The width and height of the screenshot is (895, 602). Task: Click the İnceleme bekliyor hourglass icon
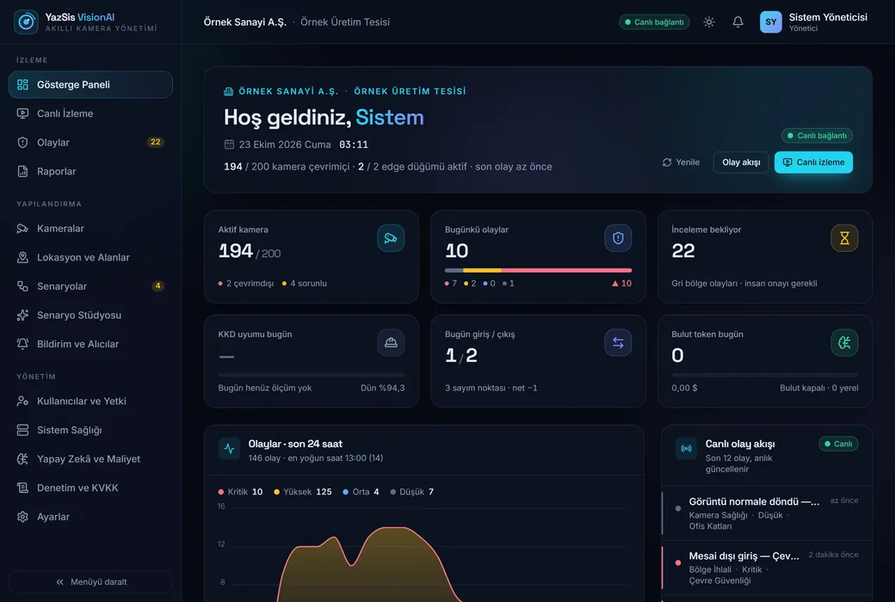tap(844, 238)
